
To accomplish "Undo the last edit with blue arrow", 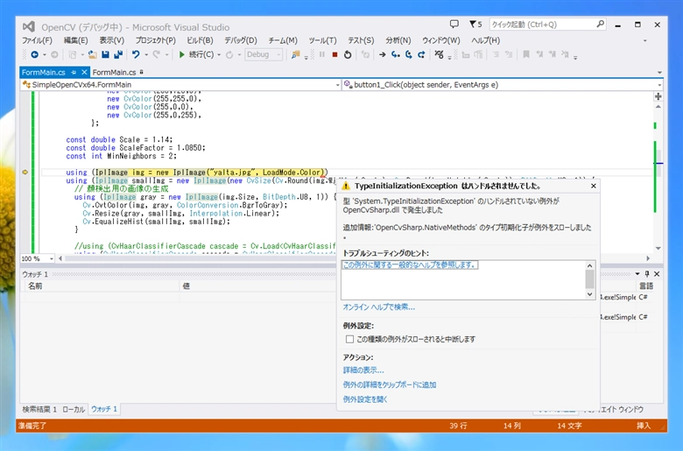I will tap(136, 54).
